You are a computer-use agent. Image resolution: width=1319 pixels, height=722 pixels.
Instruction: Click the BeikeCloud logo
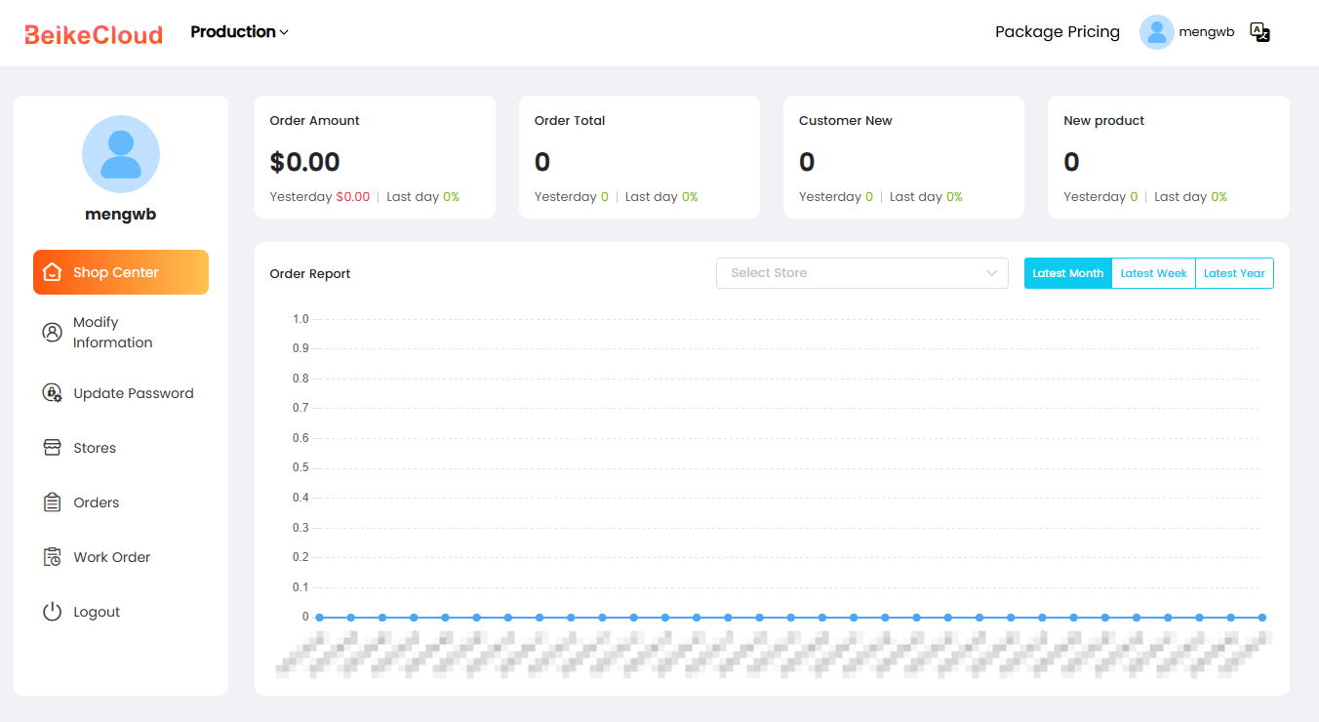tap(94, 34)
